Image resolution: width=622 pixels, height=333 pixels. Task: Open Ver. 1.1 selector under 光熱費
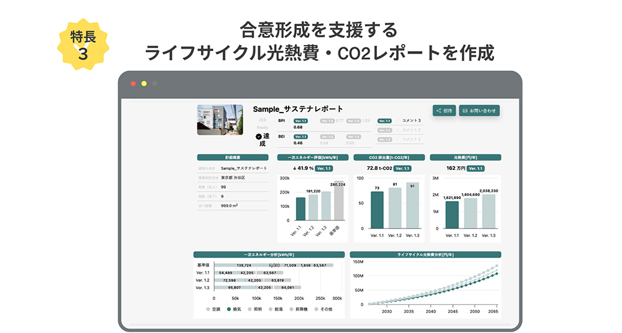[x=476, y=168]
